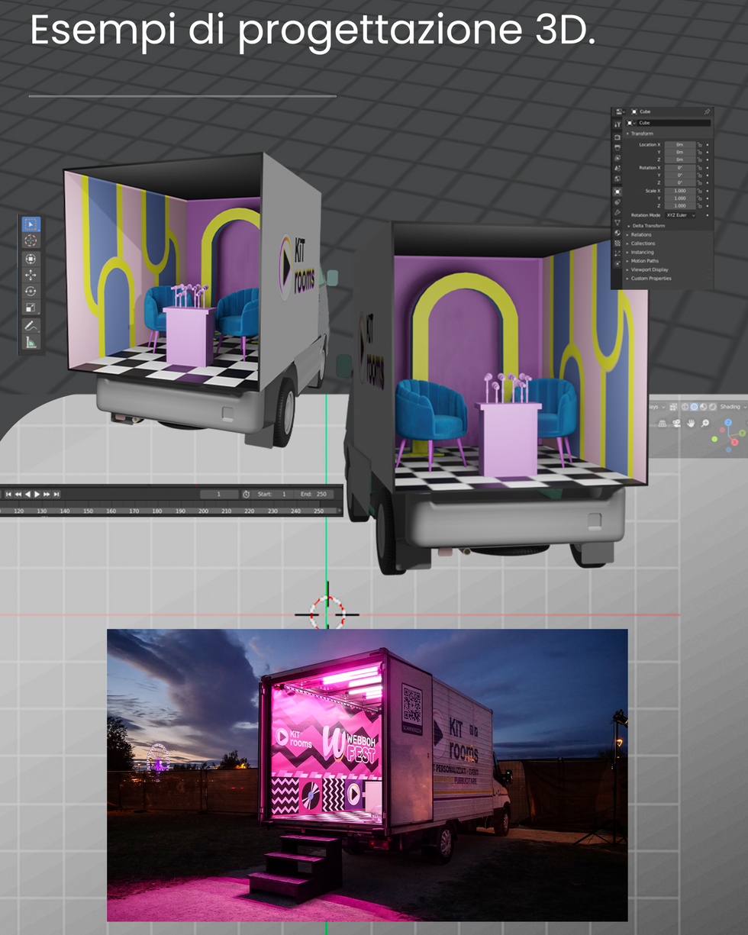Choose the Move tool with four arrows
Viewport: 748px width, 935px height.
pos(31,275)
